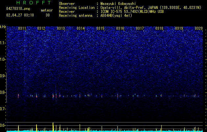Click the date stamp 02.04.27 03:10
This screenshot has width=207, height=132.
pos(20,15)
